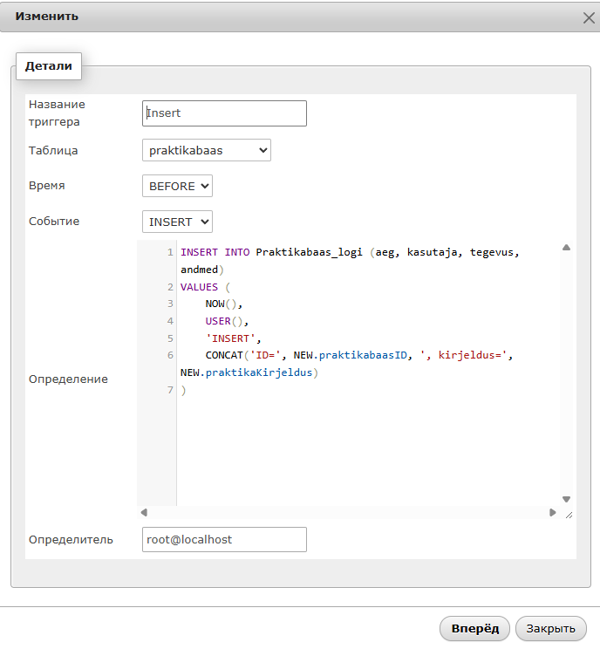
Task: Place cursor on the VALUES keyword
Action: [x=199, y=286]
